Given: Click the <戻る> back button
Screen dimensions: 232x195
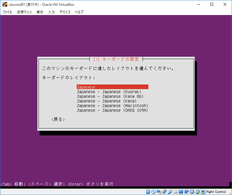Looking at the screenshot, I should click(x=58, y=119).
